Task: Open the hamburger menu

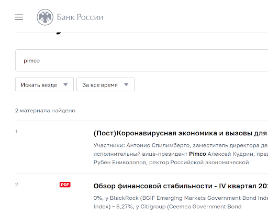Action: point(19,17)
